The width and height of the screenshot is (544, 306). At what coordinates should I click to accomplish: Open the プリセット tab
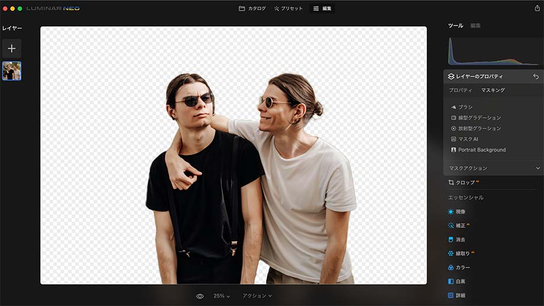click(289, 8)
